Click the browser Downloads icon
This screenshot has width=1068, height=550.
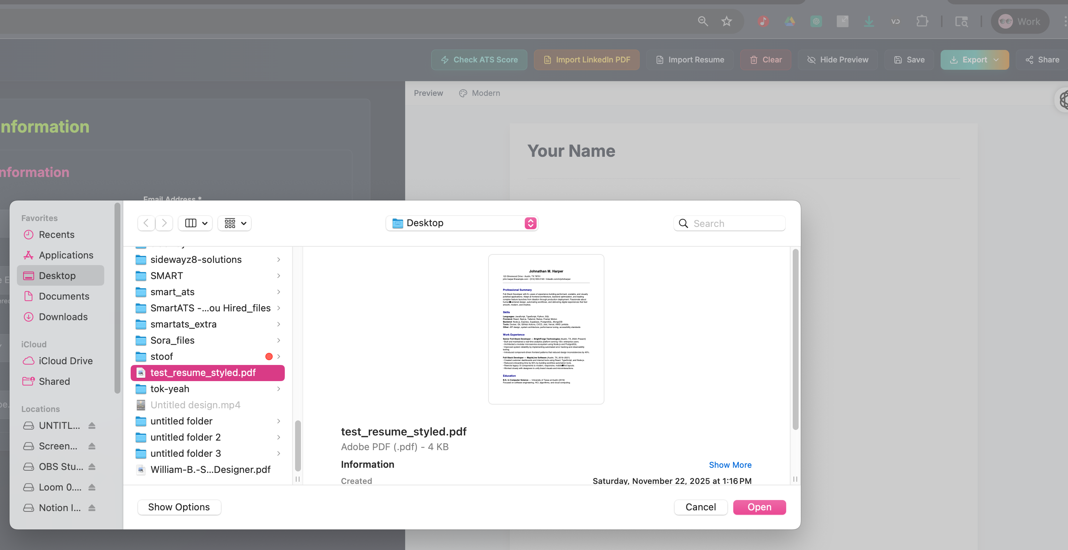click(x=869, y=21)
